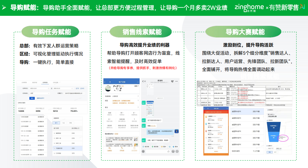Open three-dot menu in 客户详情 header
Image resolution: width=308 pixels, height=168 pixels.
pos(138,82)
